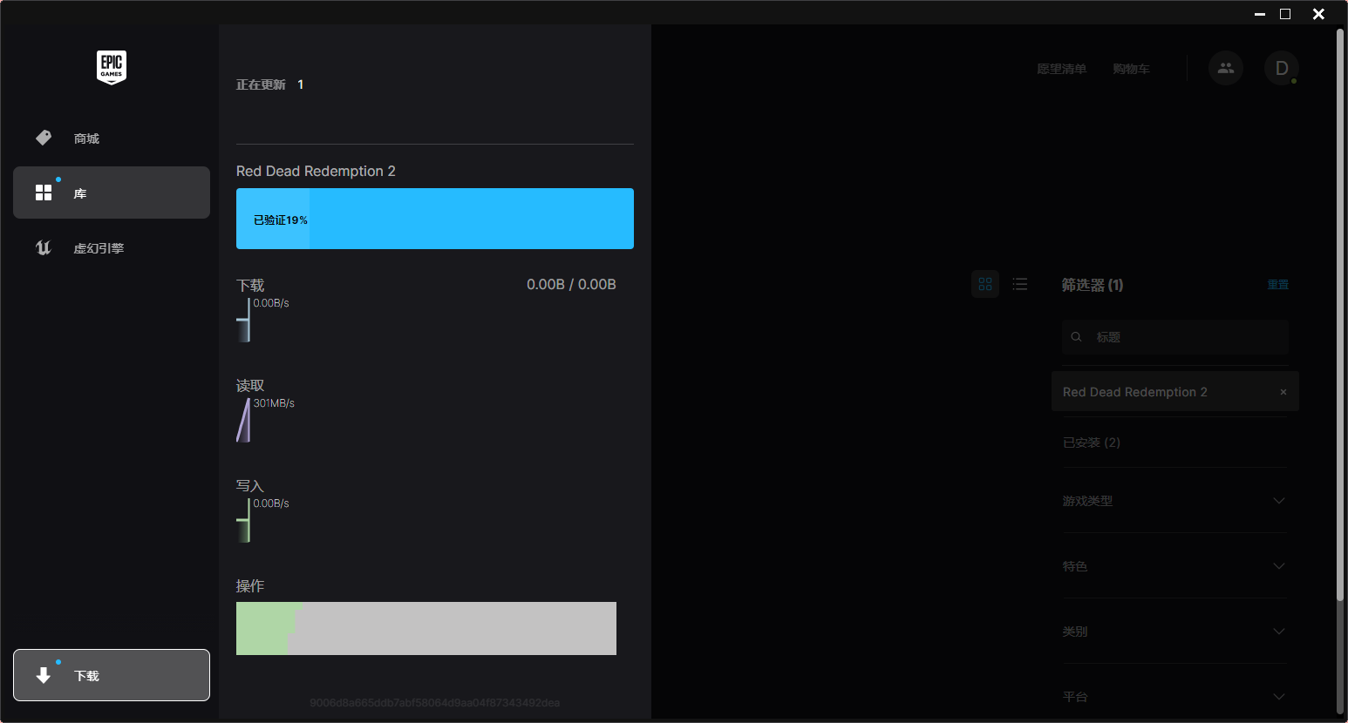The width and height of the screenshot is (1348, 723).
Task: Click the Red Dead Redemption 2 download title
Action: click(x=316, y=171)
